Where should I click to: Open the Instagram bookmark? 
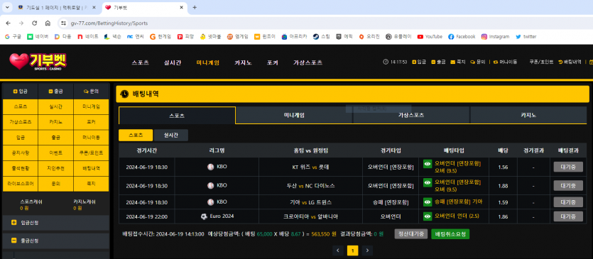point(495,37)
